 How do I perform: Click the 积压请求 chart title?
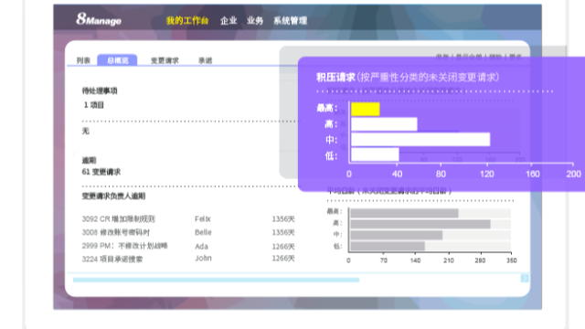coord(408,78)
